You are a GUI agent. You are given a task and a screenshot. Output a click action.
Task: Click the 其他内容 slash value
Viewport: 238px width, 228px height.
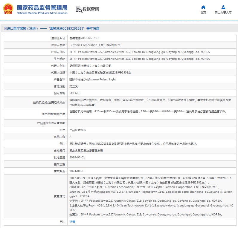[x=70, y=137]
